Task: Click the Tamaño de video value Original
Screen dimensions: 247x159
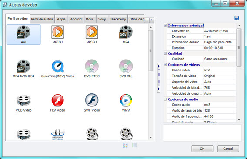Action: coord(220,76)
